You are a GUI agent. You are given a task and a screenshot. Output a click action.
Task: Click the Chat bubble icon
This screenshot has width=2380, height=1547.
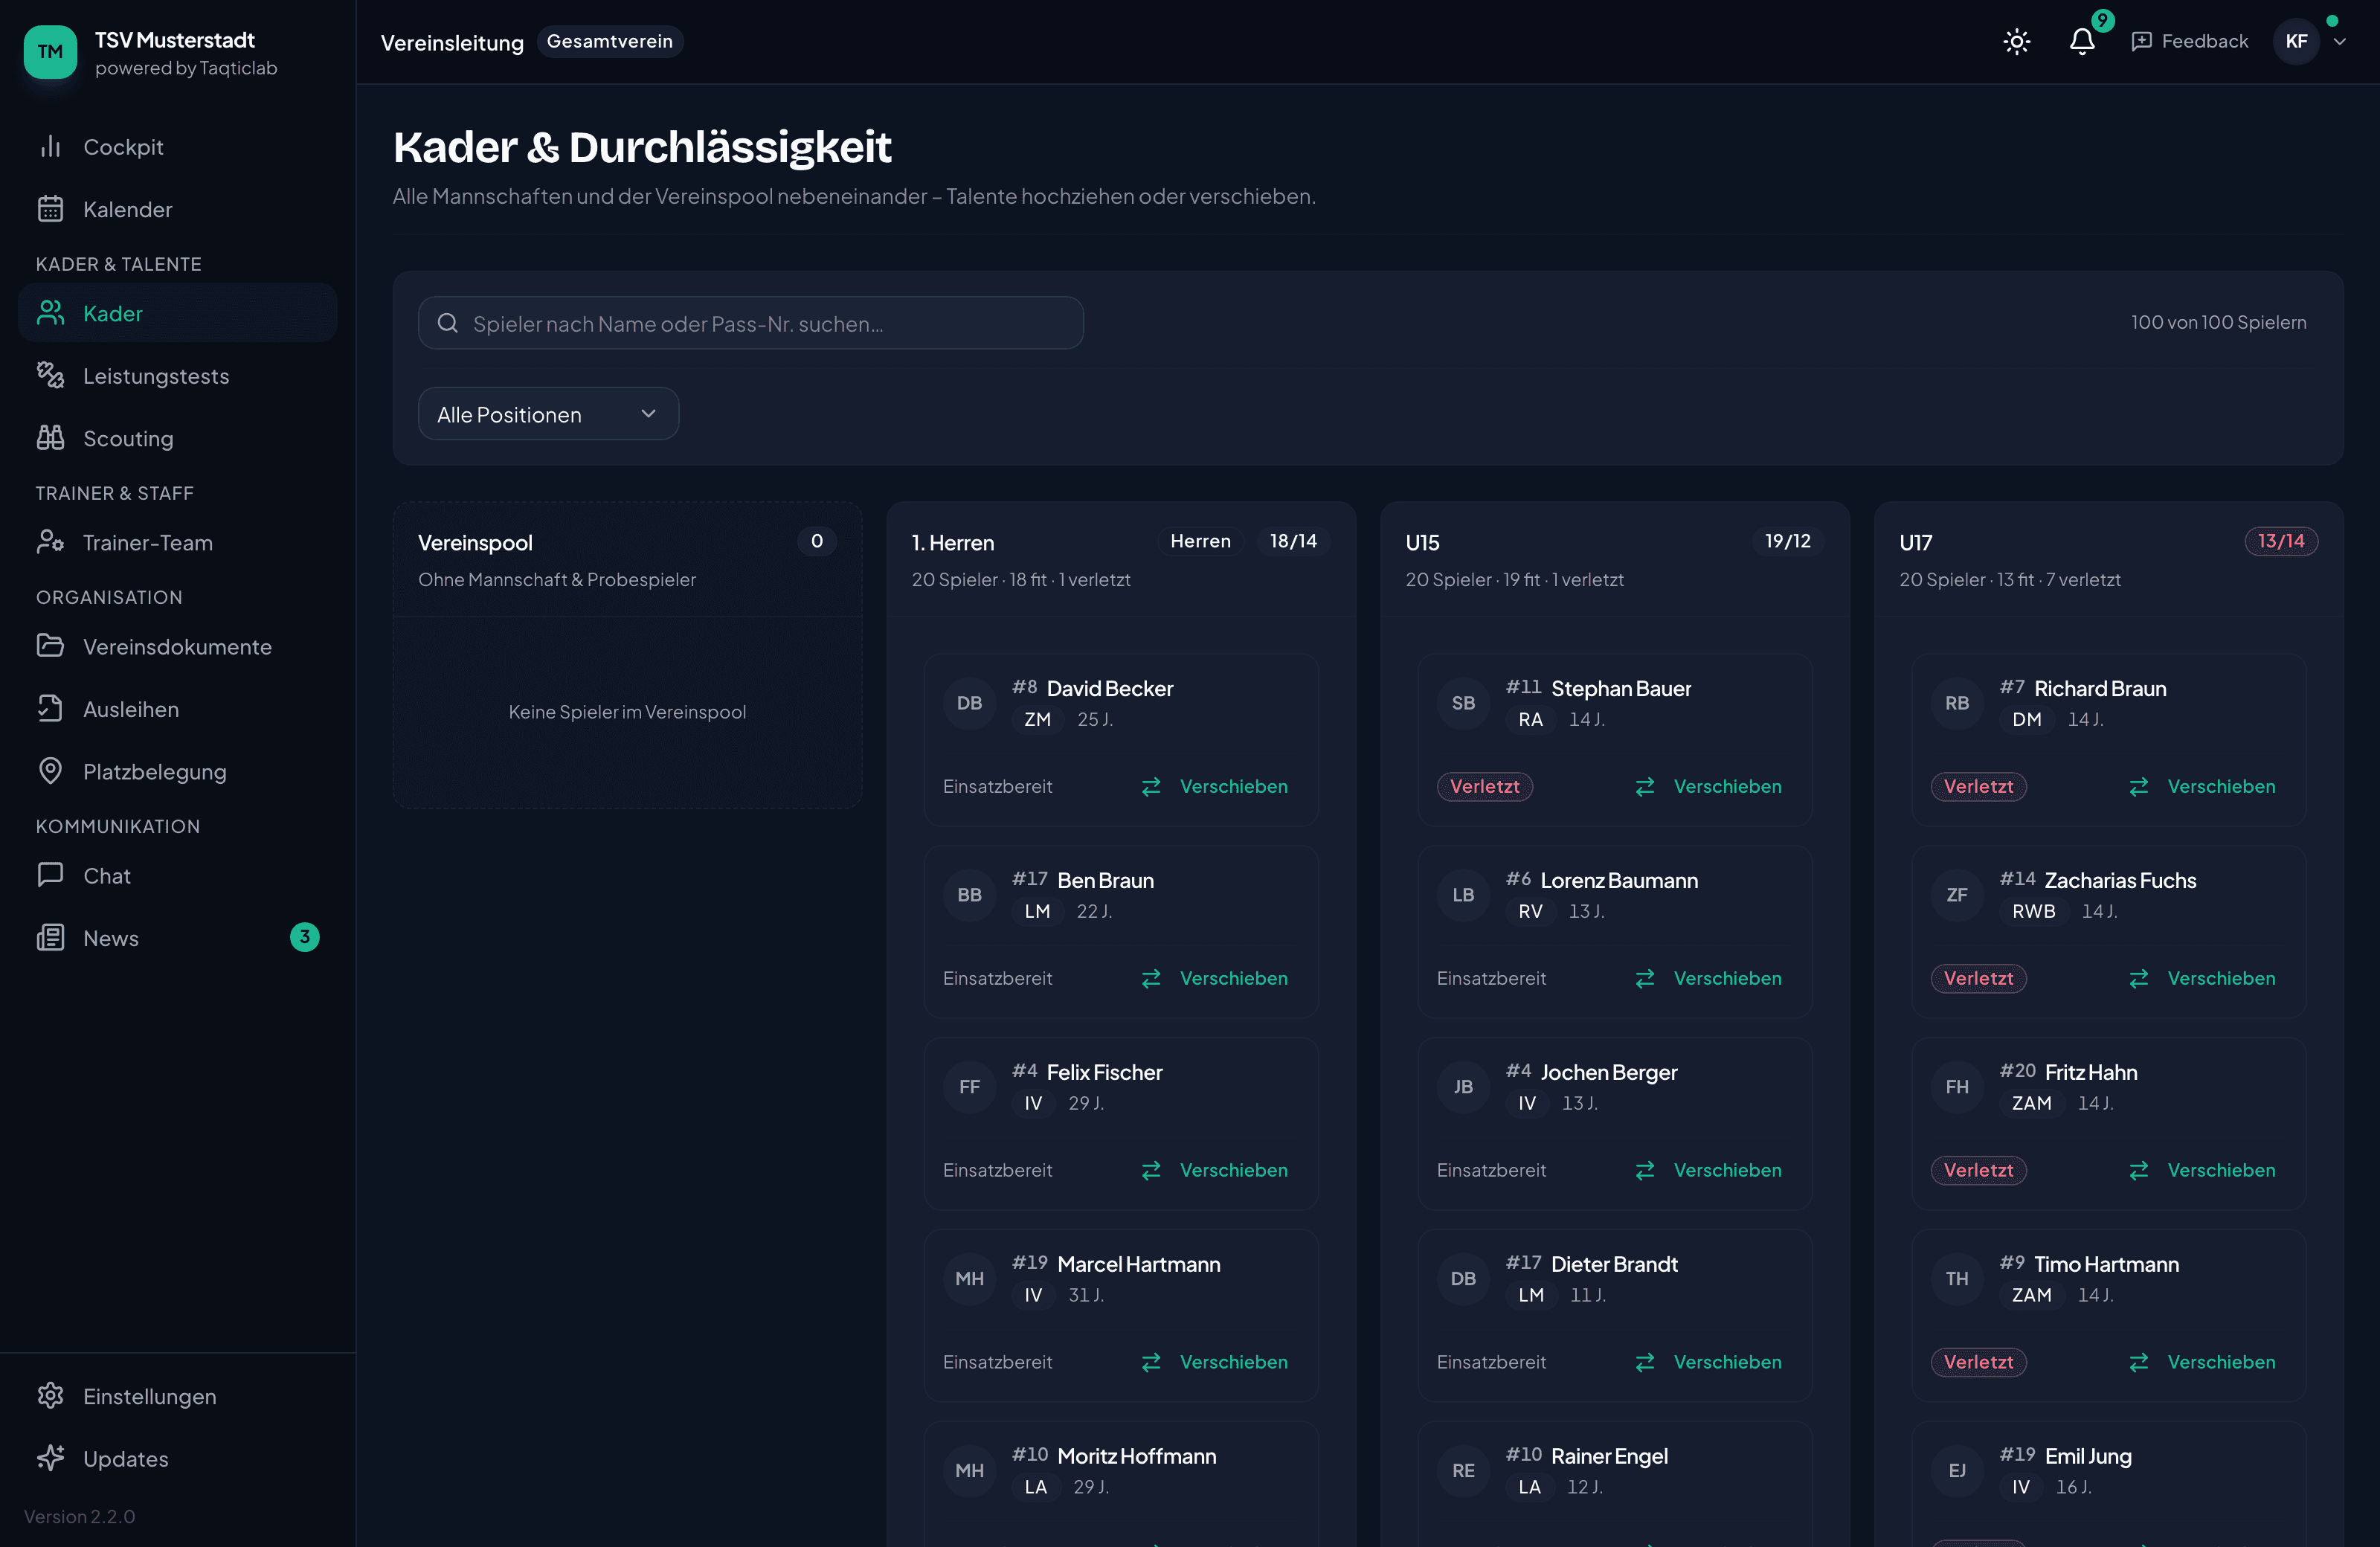coord(50,875)
